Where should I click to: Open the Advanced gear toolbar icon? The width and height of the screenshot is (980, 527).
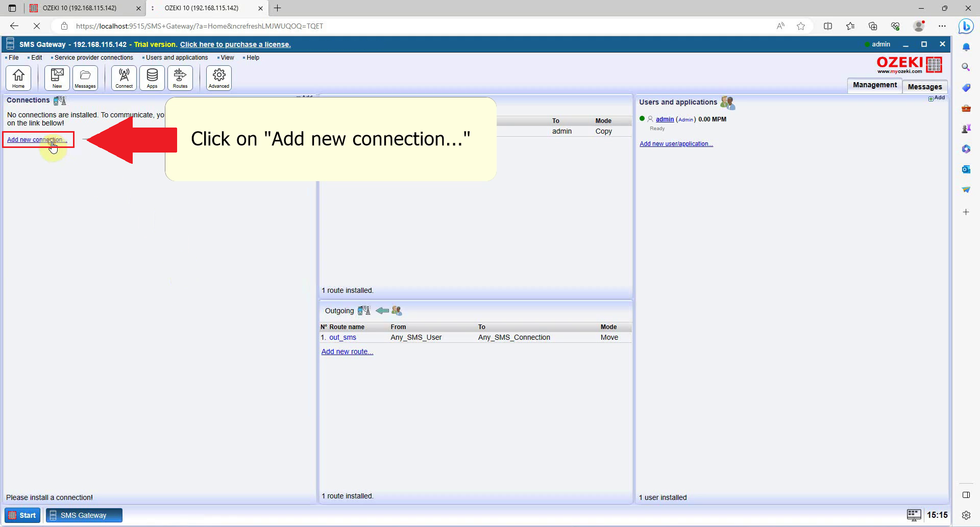[219, 78]
